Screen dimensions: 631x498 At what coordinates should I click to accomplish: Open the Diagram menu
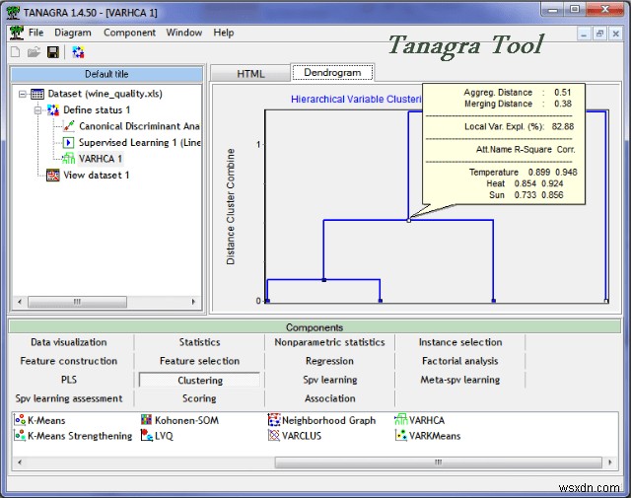tap(73, 33)
